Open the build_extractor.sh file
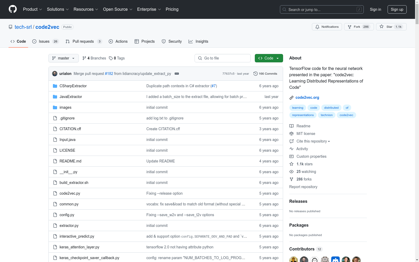The image size is (419, 262). click(74, 183)
